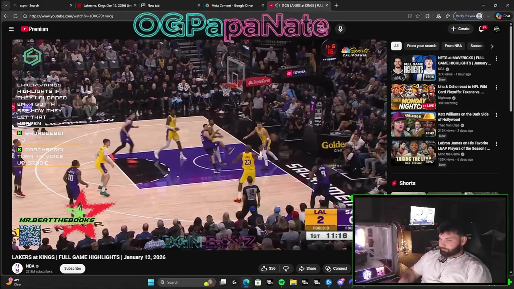Open browser settings and more menu
Viewport: 514px width, 289px height.
[488, 16]
